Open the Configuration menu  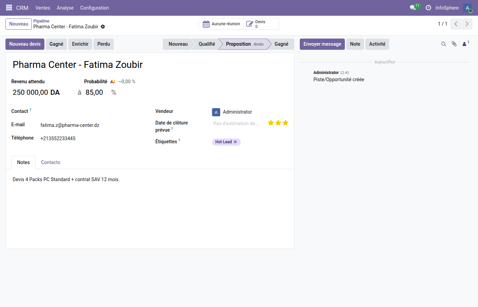tap(95, 8)
